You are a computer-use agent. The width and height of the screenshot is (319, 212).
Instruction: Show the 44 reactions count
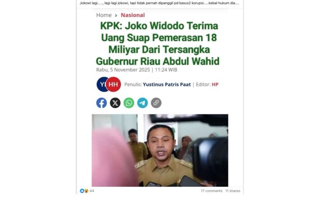[92, 191]
